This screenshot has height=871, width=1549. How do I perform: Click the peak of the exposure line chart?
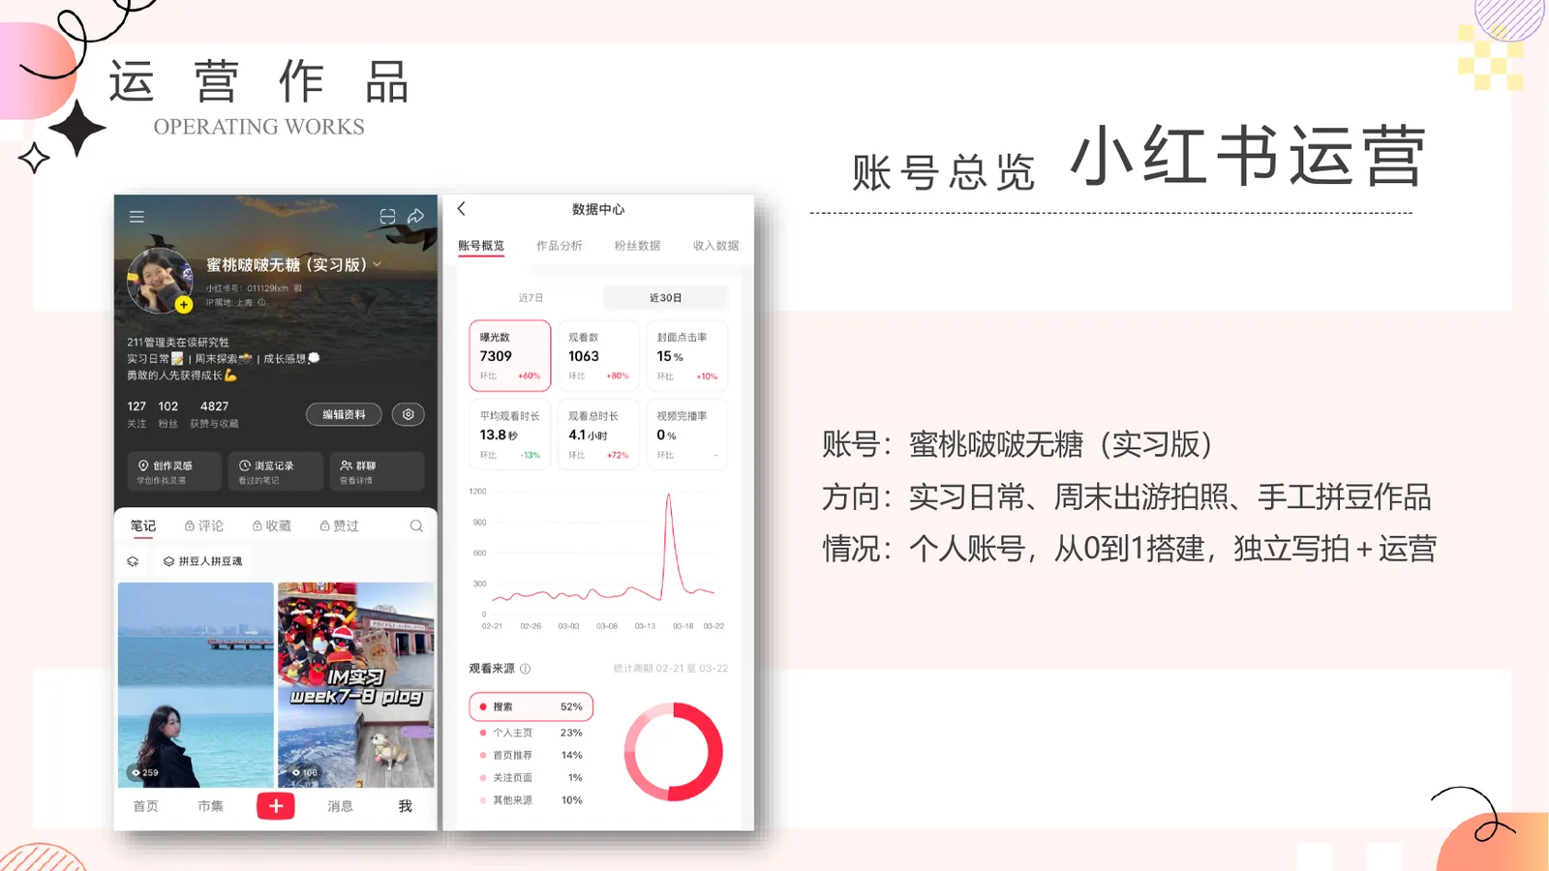[x=668, y=496]
